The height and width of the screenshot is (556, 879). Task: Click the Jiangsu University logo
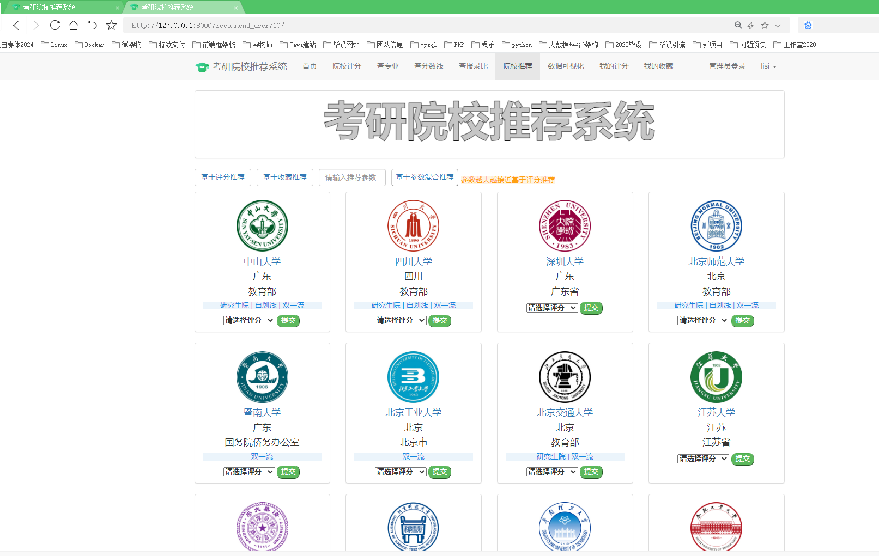click(x=717, y=377)
